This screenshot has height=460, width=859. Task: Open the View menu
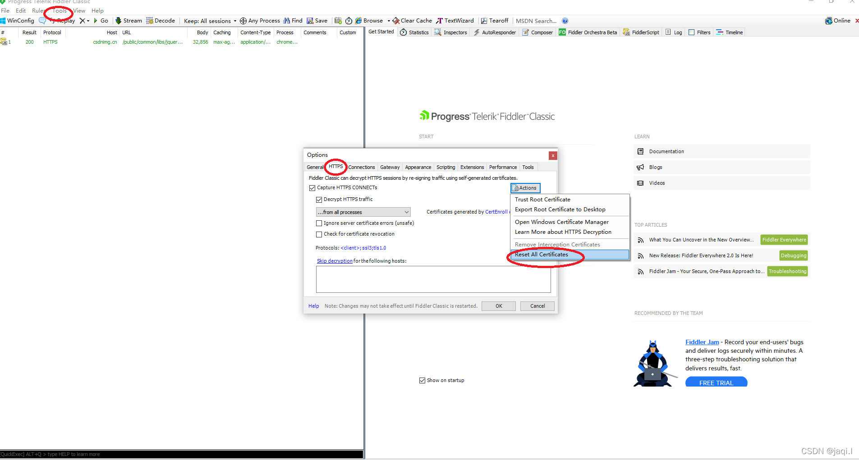click(x=79, y=10)
